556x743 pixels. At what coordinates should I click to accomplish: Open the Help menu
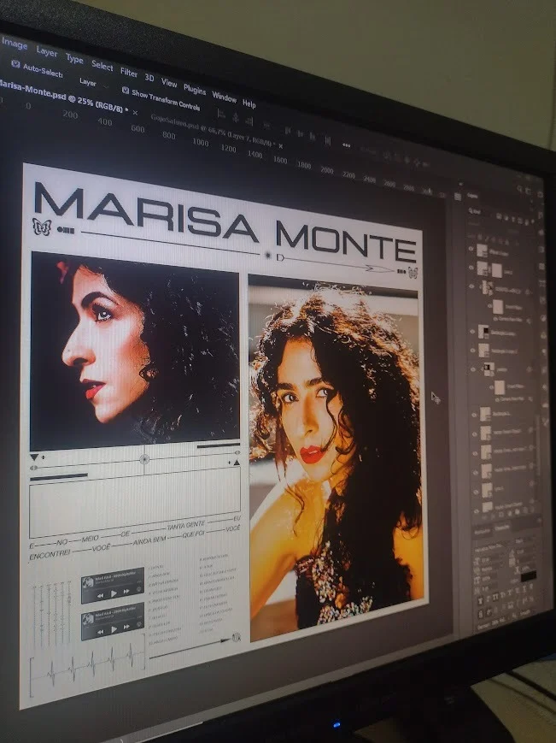coord(249,103)
